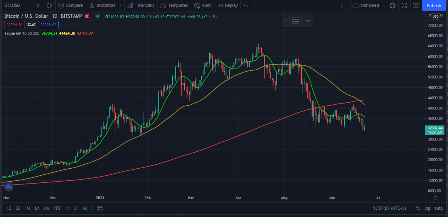Select the 5Y time range
Image resolution: width=448 pixels, height=217 pixels.
point(76,209)
